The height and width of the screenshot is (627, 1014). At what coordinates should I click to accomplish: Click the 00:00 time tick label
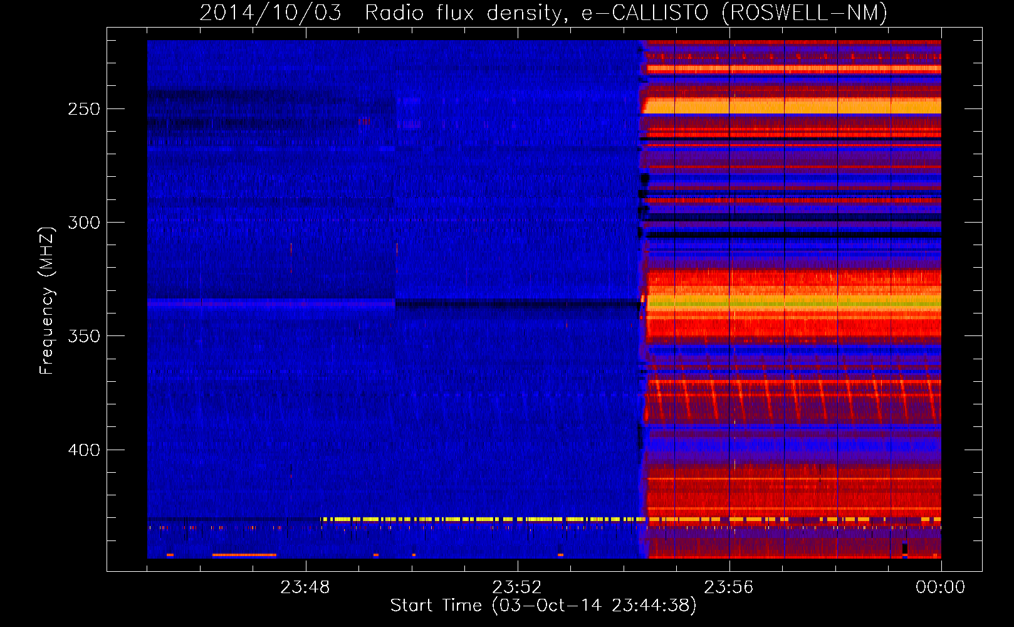coord(941,587)
